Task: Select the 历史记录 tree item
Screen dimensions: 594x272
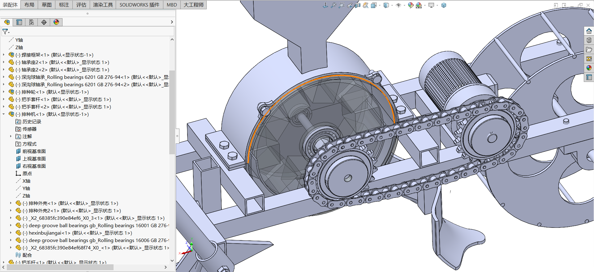Action: click(28, 121)
